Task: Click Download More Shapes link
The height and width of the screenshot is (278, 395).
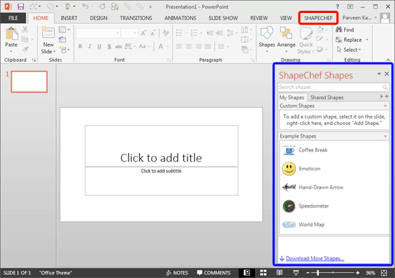Action: (x=315, y=259)
